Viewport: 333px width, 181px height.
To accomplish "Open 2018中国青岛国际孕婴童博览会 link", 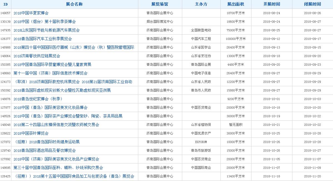I will coord(53,65).
